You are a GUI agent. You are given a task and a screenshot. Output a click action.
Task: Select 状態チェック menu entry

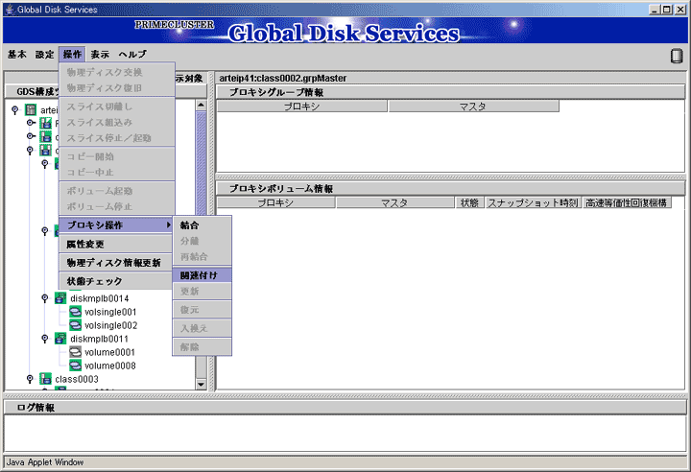pyautogui.click(x=116, y=281)
